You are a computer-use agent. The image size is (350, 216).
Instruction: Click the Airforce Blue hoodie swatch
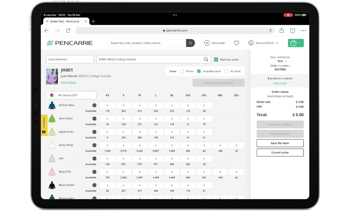[52, 105]
